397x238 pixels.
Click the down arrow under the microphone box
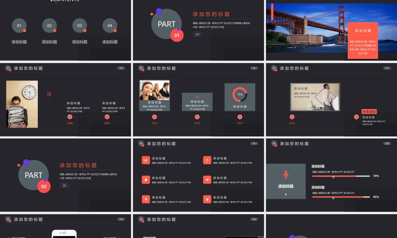pyautogui.click(x=285, y=194)
